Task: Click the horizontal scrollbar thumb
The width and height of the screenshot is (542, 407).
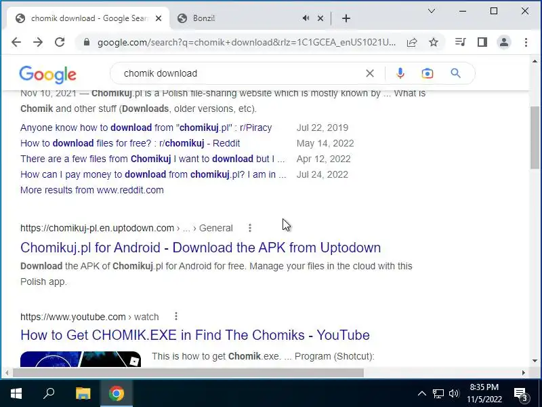Action: pyautogui.click(x=188, y=372)
